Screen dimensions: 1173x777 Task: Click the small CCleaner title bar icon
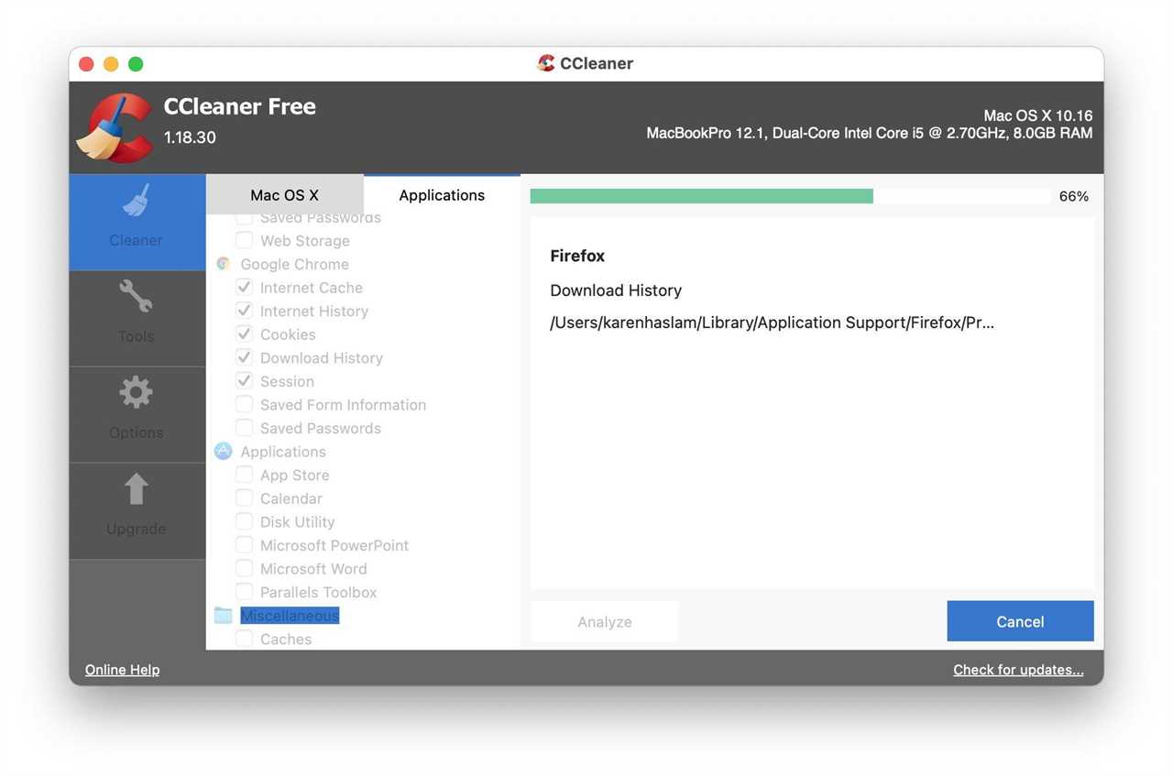coord(546,63)
